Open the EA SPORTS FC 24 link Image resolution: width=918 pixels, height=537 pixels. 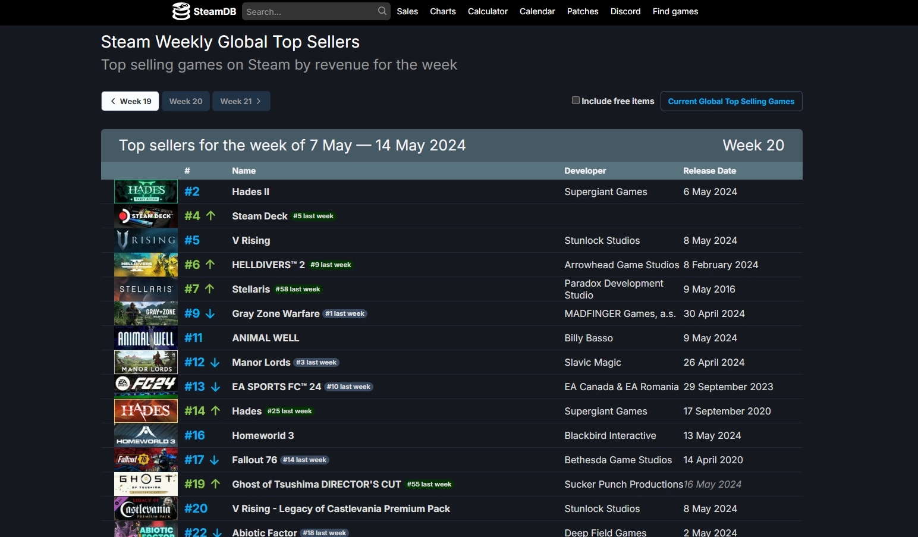(x=276, y=387)
